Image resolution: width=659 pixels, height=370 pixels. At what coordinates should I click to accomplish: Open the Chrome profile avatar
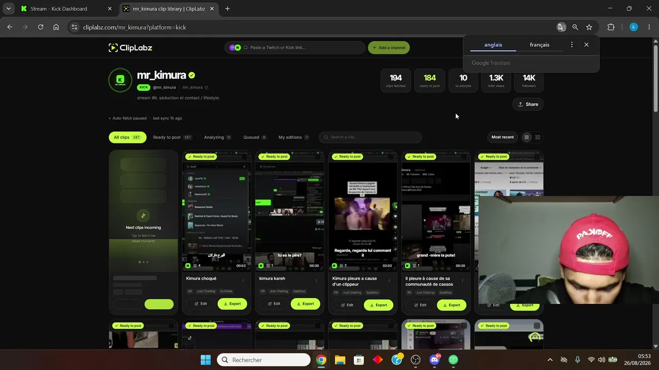634,27
